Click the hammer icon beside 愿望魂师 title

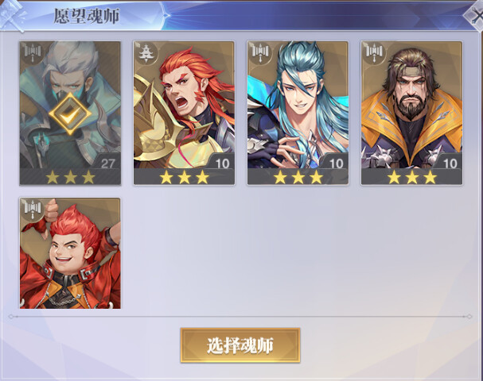(x=13, y=15)
